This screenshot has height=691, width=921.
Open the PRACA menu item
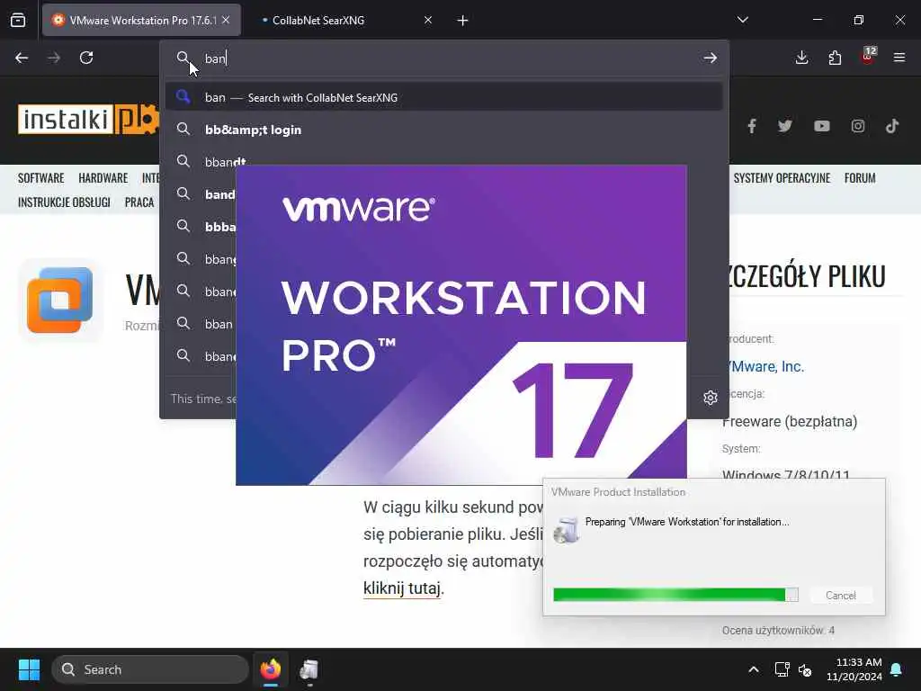pos(139,202)
